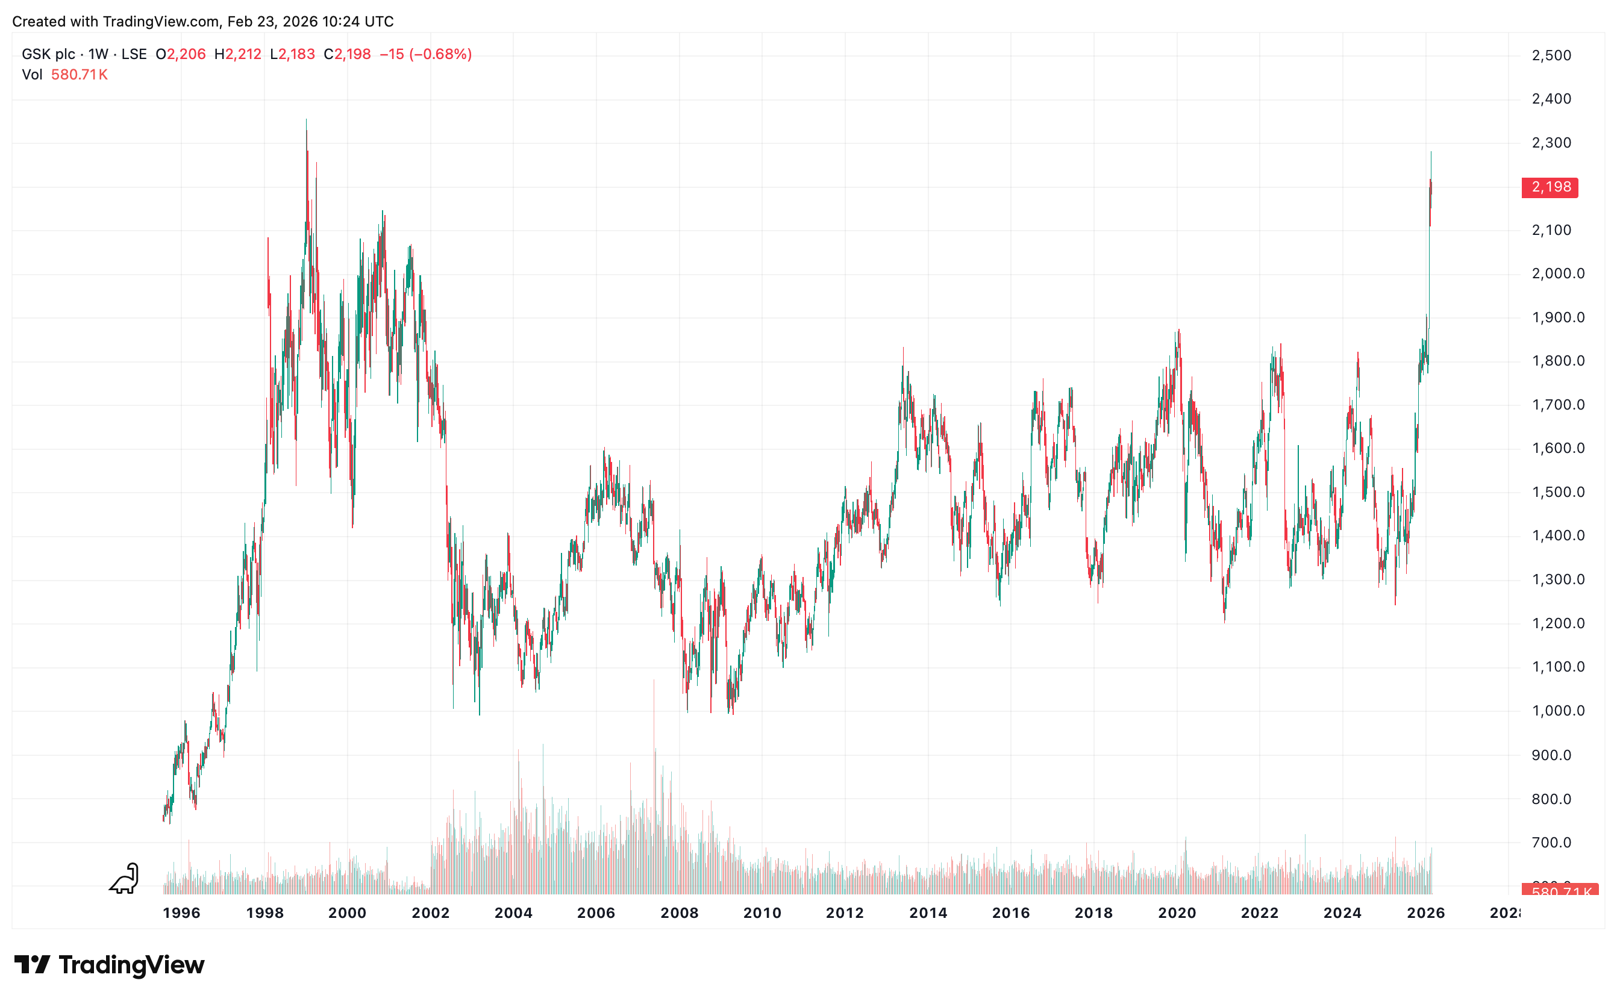1617x1001 pixels.
Task: Click the dinosaur icon at chart bottom-left
Action: click(x=125, y=879)
